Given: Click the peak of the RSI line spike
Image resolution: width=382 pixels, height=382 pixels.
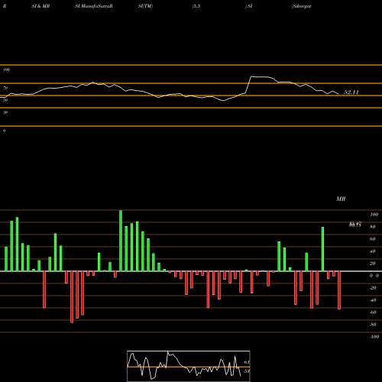Looking at the screenshot, I should point(251,76).
